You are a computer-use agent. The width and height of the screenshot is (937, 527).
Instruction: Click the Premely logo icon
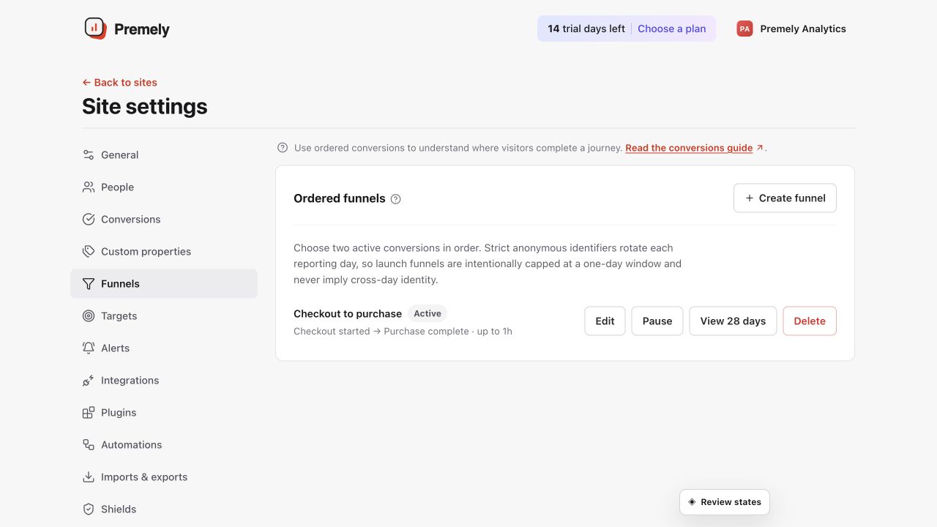95,29
